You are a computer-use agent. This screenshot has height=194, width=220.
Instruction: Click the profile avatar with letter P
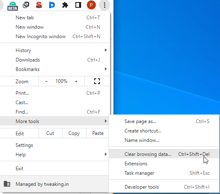pyautogui.click(x=91, y=5)
